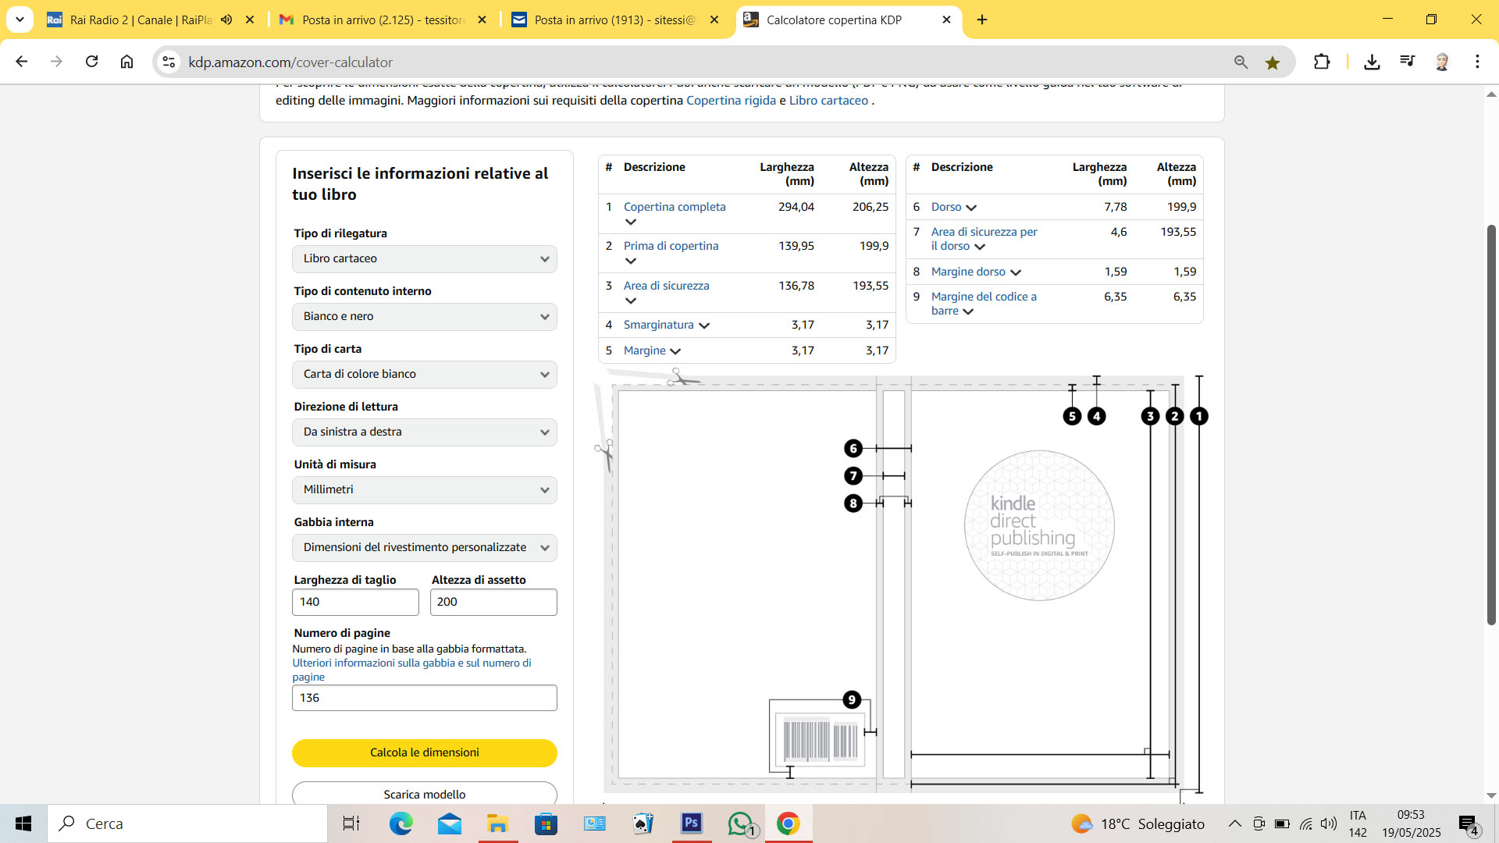Click the bookmark star icon
This screenshot has height=843, width=1499.
point(1273,62)
